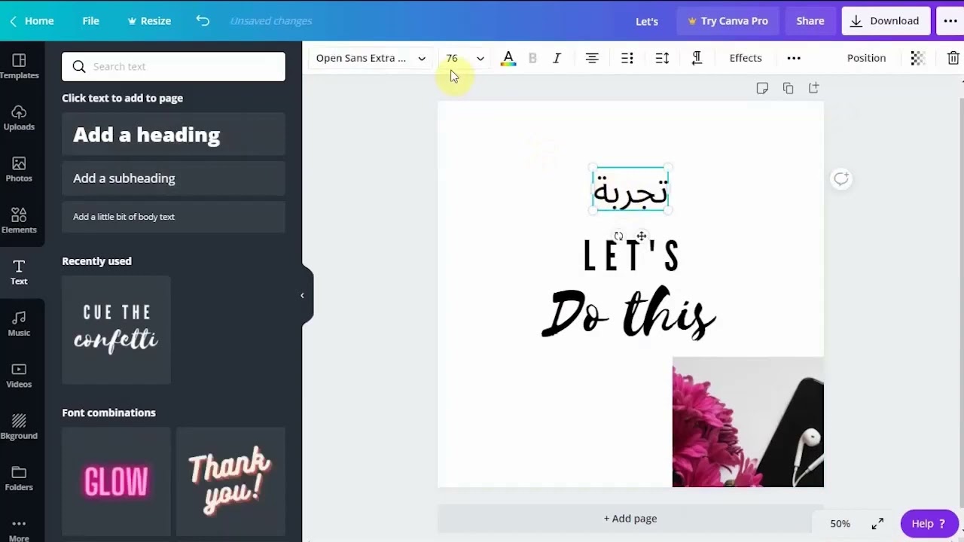Duplicate the page icon
This screenshot has width=964, height=542.
[788, 88]
